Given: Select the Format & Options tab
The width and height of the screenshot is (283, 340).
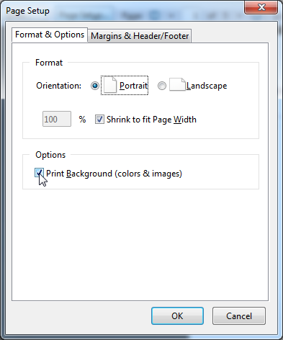Looking at the screenshot, I should tap(50, 35).
